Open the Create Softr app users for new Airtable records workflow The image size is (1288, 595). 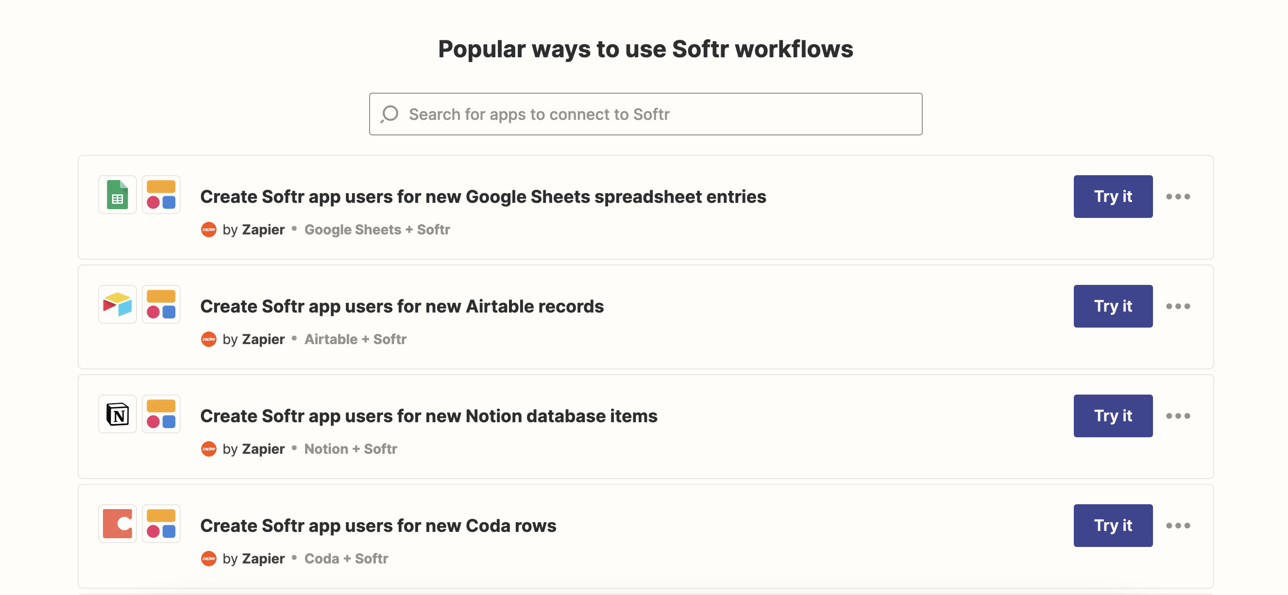(x=402, y=306)
